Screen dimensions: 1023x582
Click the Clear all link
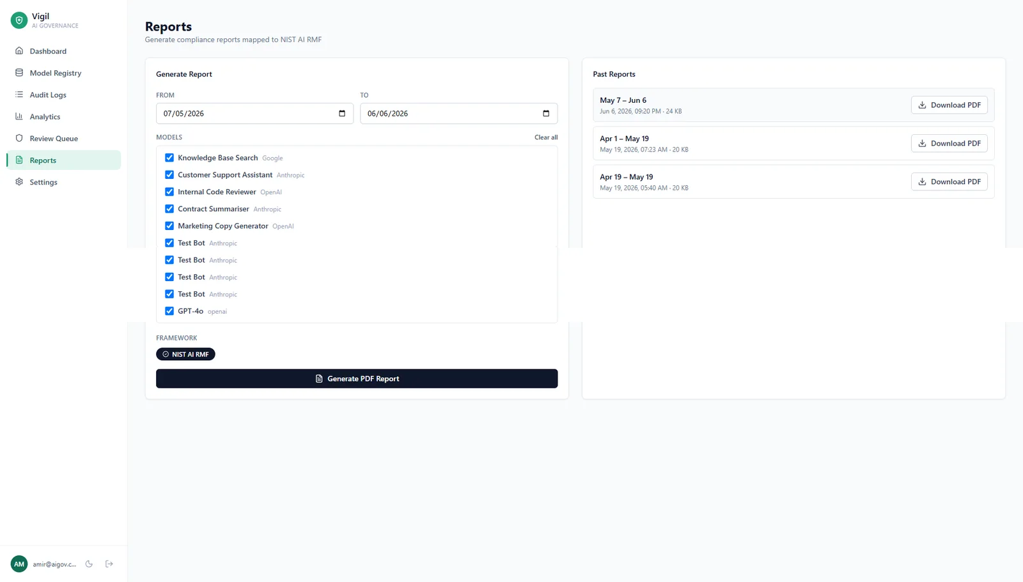[546, 137]
